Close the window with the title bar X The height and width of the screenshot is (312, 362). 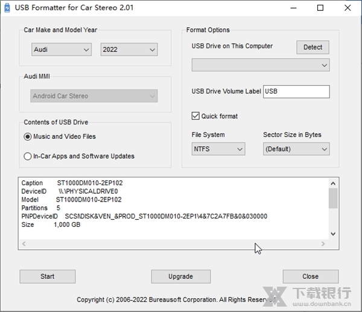(348, 8)
